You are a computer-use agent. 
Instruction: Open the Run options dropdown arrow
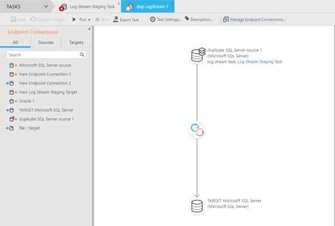[x=89, y=19]
